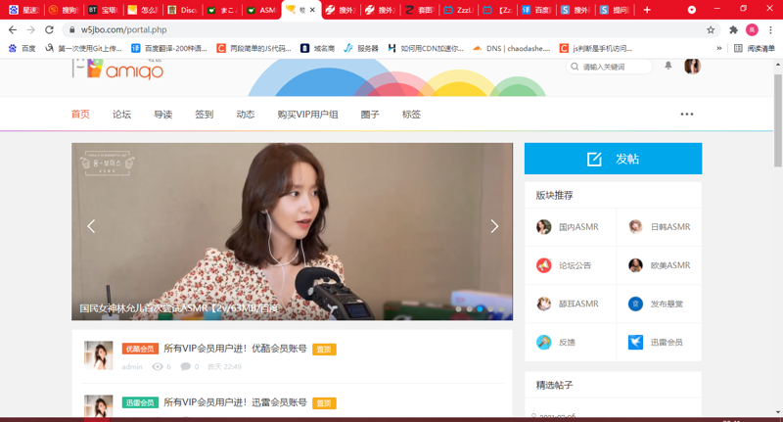Open the 导读 nav item

click(x=162, y=115)
